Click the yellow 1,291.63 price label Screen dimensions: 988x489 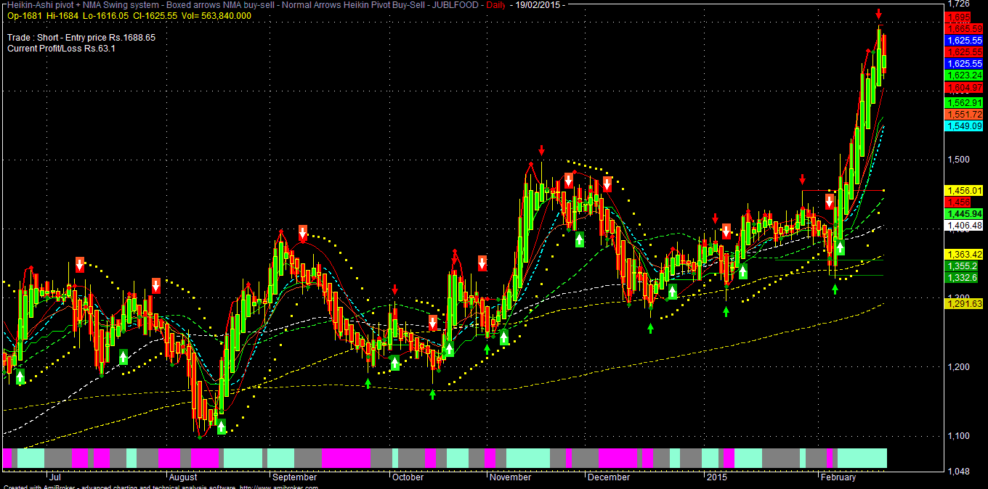coord(963,304)
